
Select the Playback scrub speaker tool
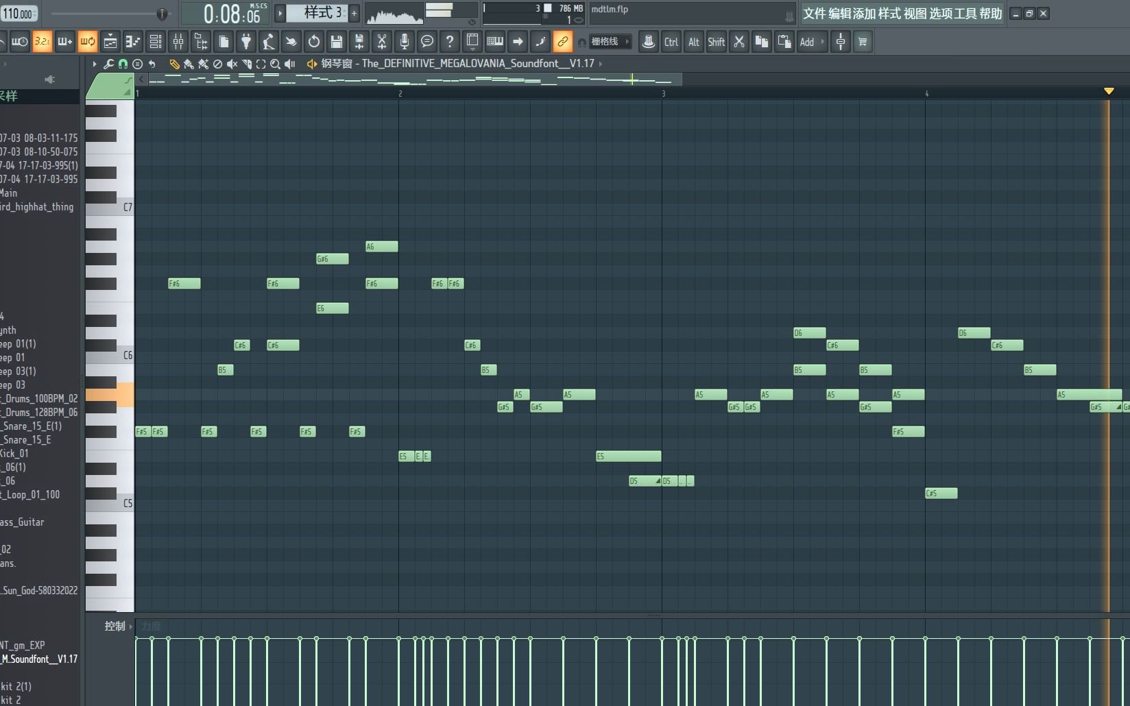pos(290,64)
